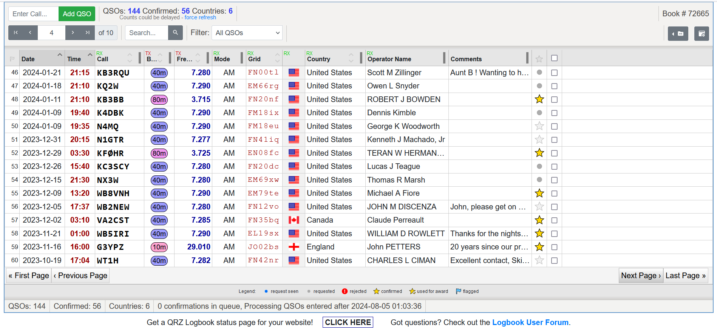Check the box for G3YPZ row
The width and height of the screenshot is (717, 336).
pyautogui.click(x=554, y=247)
